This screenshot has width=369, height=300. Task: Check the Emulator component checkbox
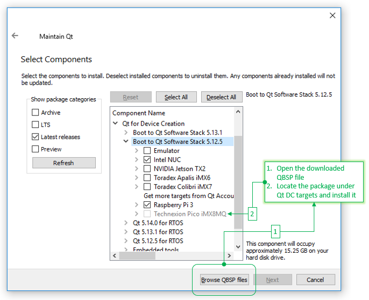147,151
